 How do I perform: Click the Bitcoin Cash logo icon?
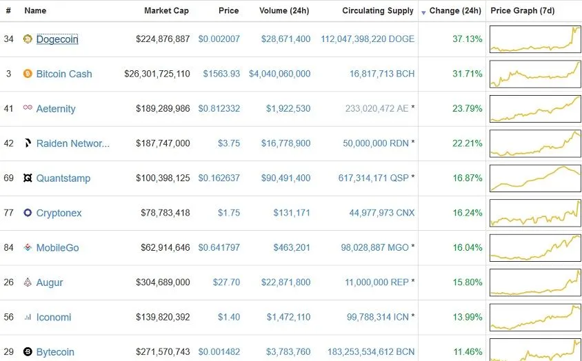(28, 74)
